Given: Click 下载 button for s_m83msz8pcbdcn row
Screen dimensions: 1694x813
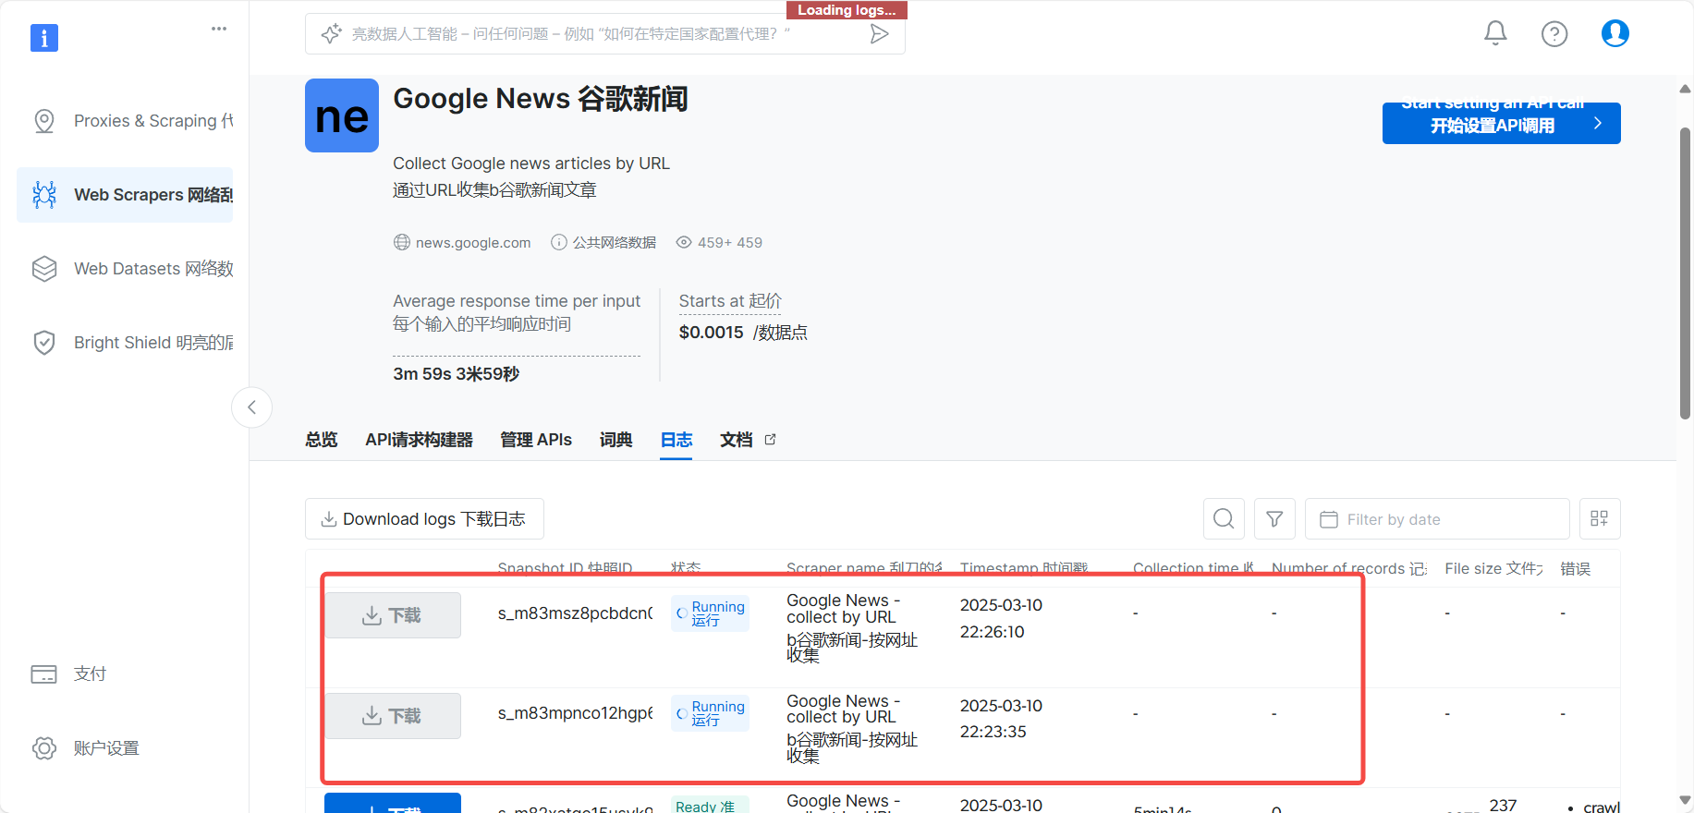Looking at the screenshot, I should 393,615.
